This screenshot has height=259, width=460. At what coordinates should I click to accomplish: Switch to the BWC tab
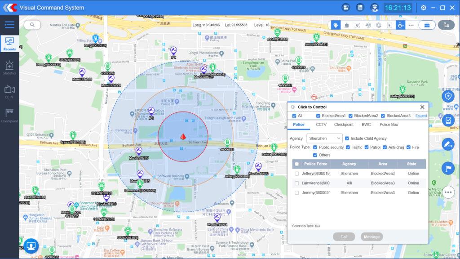pyautogui.click(x=366, y=125)
